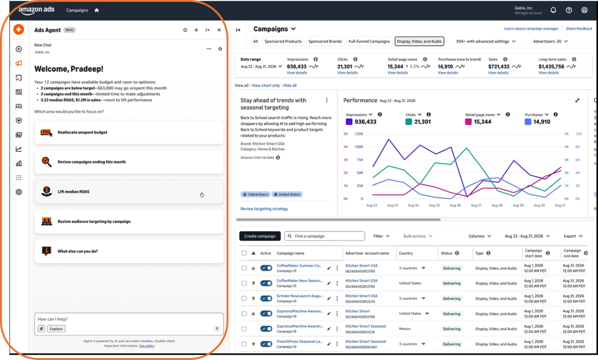
Task: Open DVA+ with advanced settings dropdown
Action: click(486, 41)
